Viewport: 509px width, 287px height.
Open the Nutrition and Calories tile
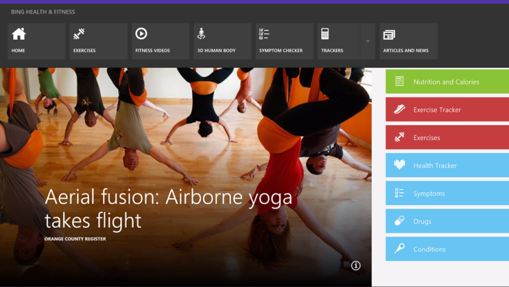tap(447, 82)
